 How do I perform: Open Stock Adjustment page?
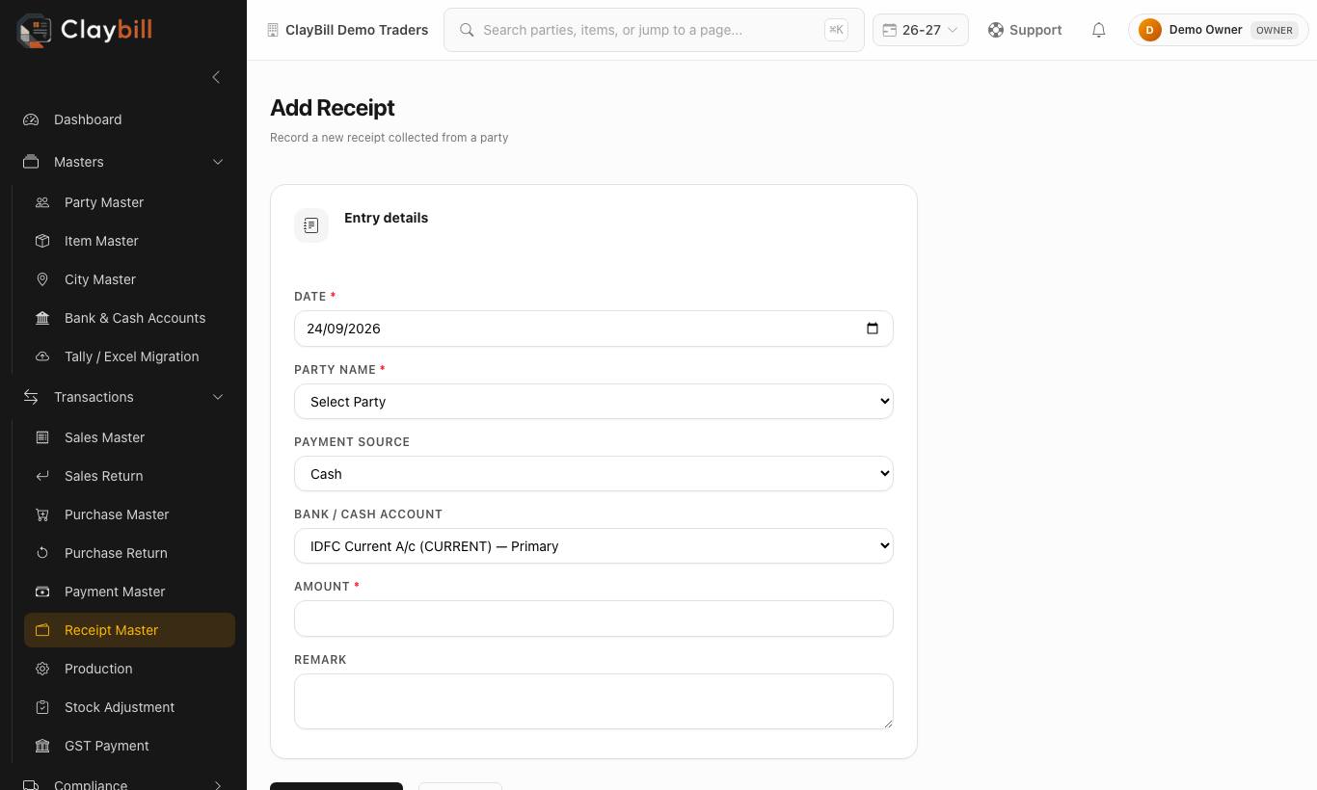(129, 707)
